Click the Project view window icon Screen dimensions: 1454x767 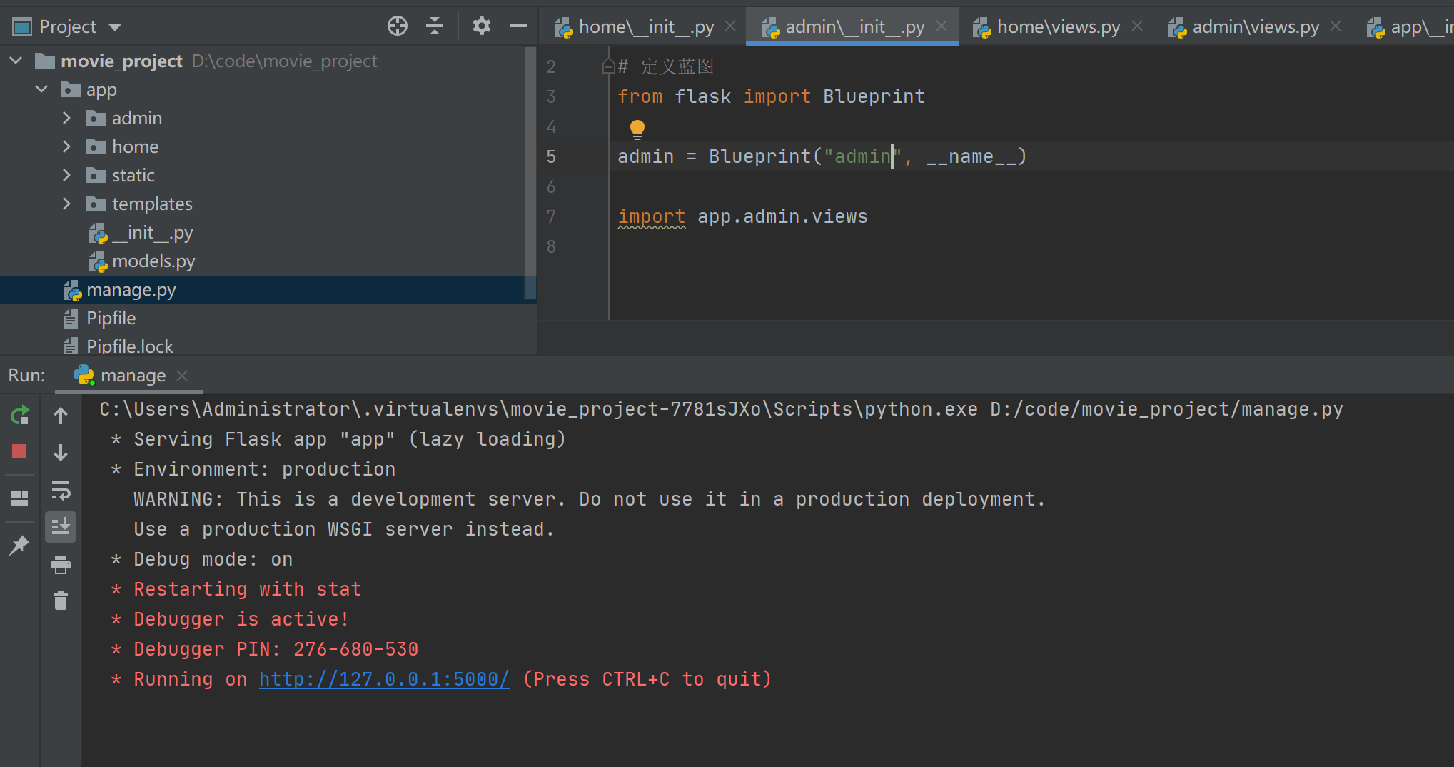point(22,27)
